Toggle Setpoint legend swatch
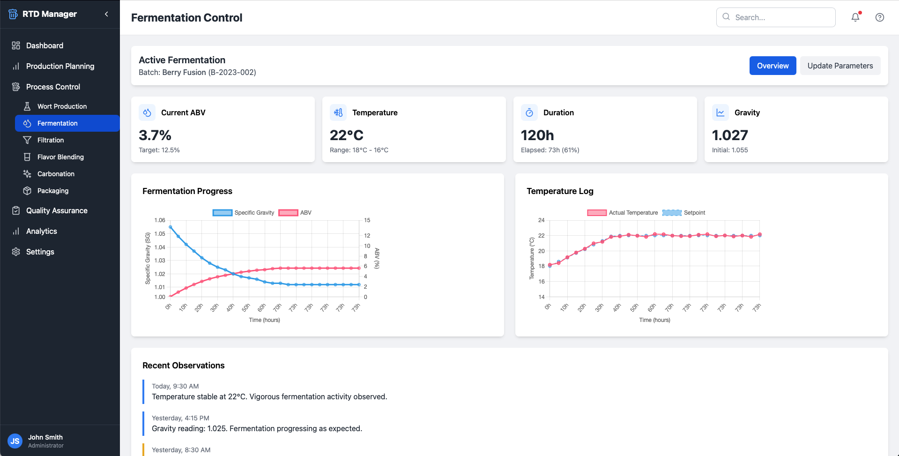Viewport: 899px width, 456px height. tap(672, 213)
